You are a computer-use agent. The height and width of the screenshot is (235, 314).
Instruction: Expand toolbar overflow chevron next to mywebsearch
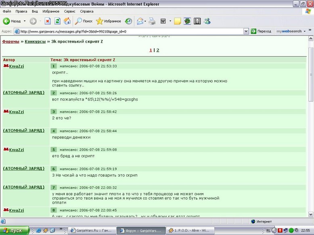click(x=310, y=30)
